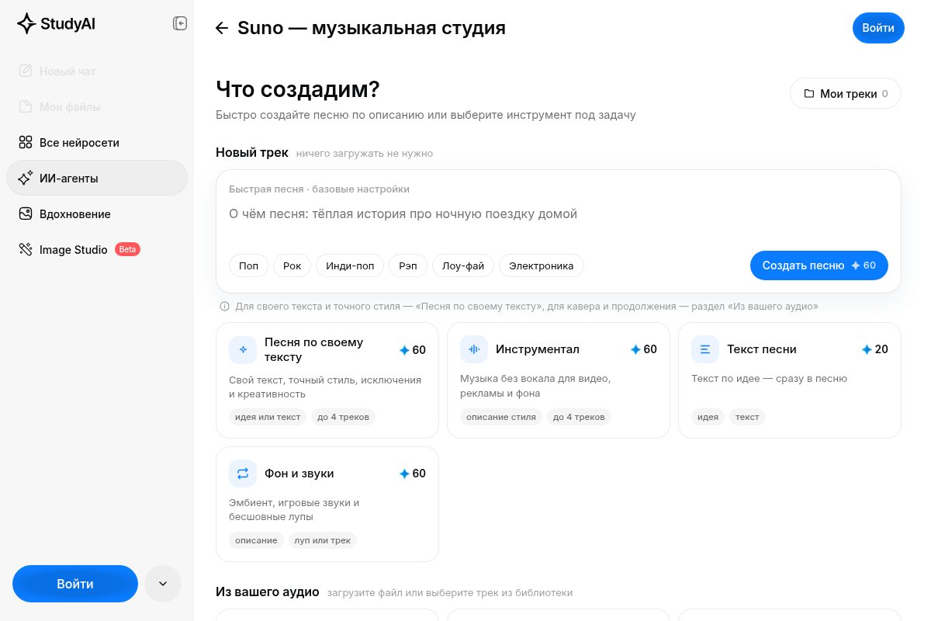This screenshot has width=931, height=621.
Task: Select the Поп genre chip
Action: pyautogui.click(x=249, y=266)
